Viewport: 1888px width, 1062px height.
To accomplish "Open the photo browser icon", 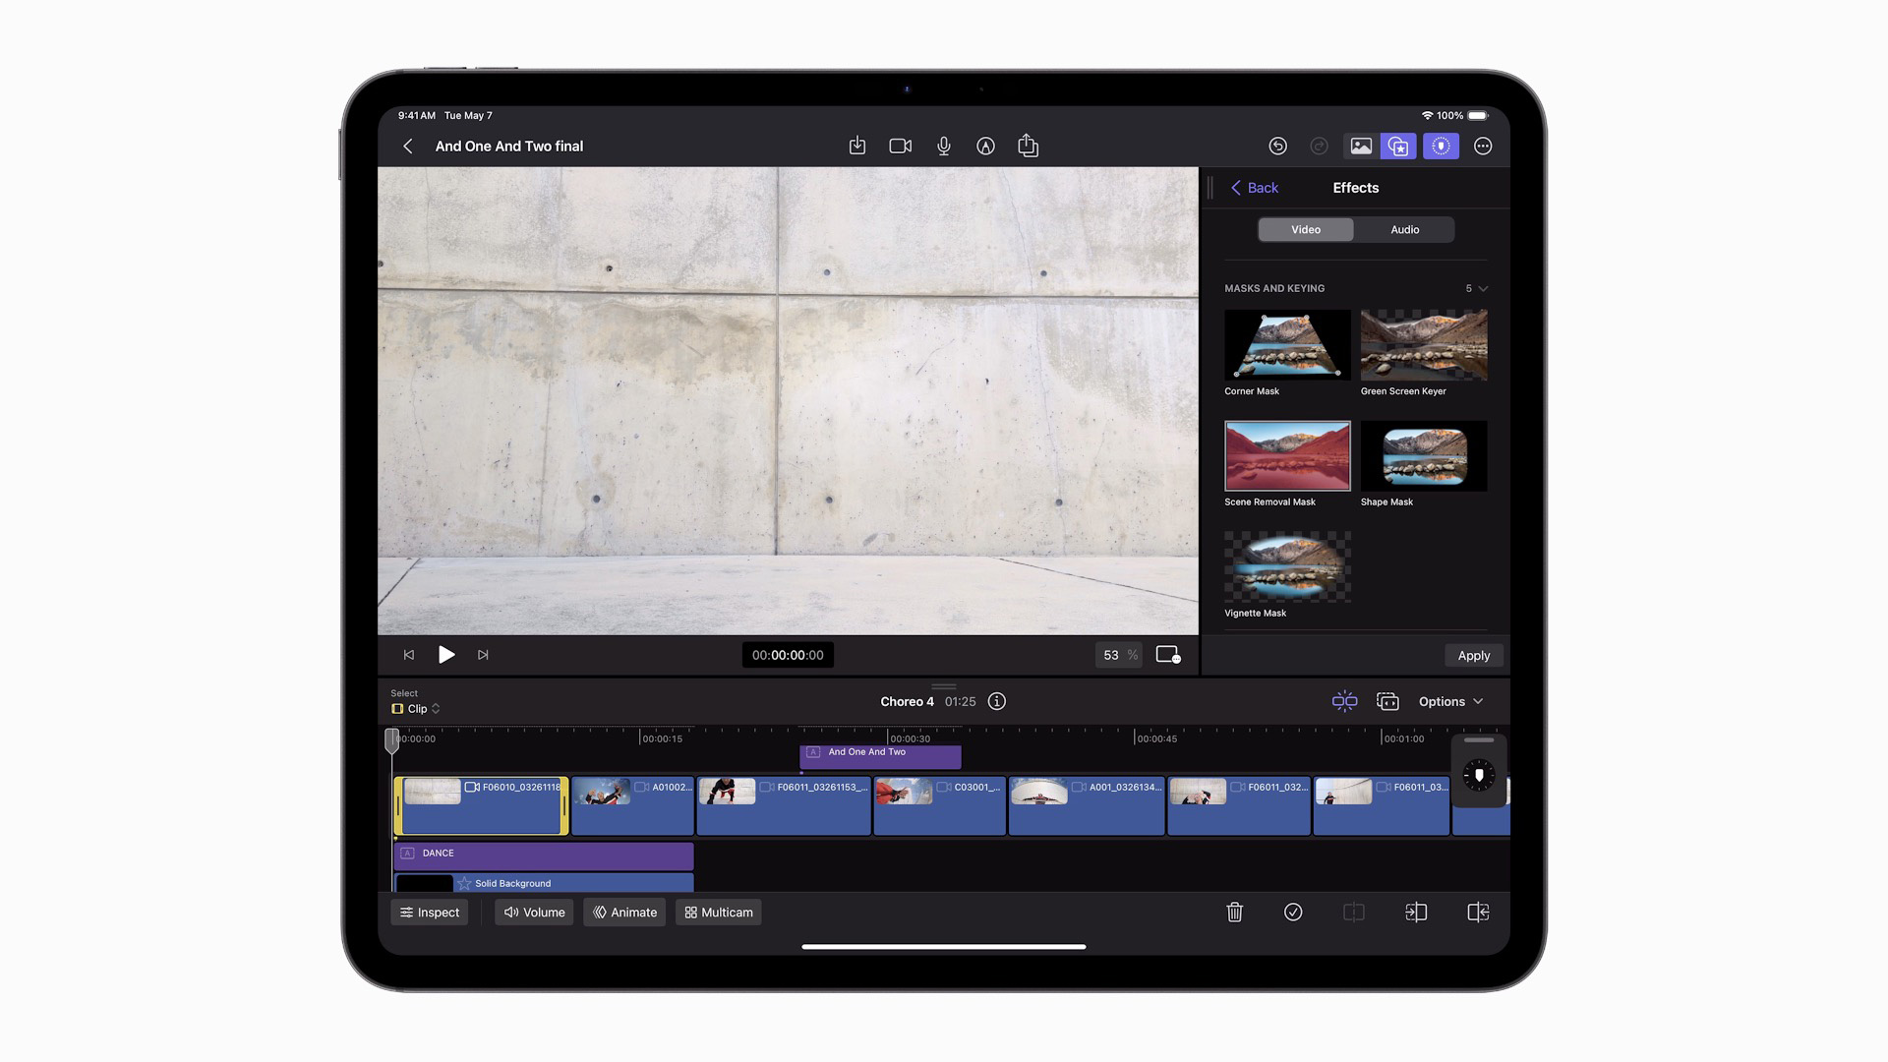I will [x=1361, y=146].
